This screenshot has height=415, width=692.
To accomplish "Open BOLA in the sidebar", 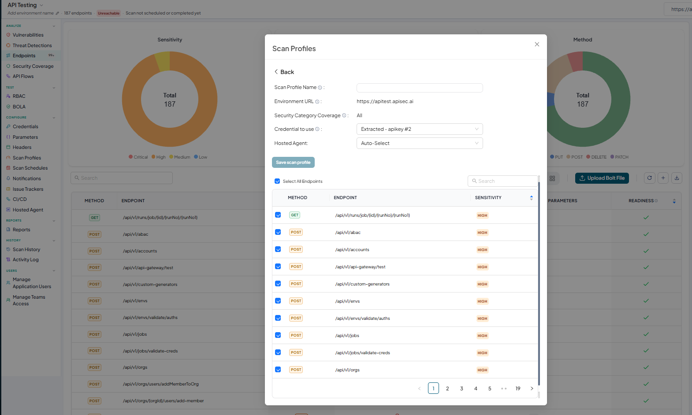I will [19, 107].
